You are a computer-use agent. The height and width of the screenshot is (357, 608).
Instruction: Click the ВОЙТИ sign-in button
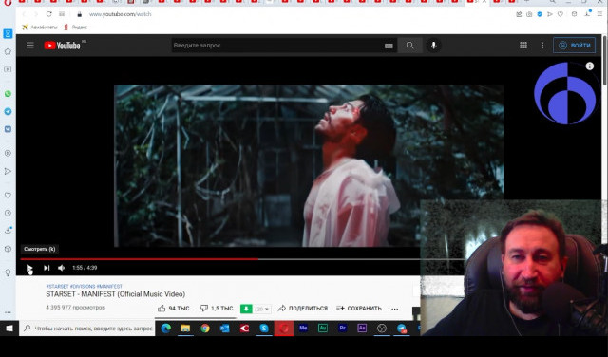pyautogui.click(x=574, y=46)
